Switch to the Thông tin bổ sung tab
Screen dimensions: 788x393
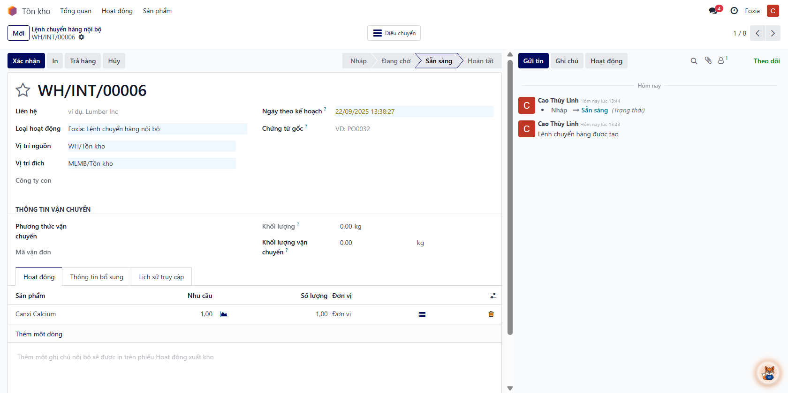(97, 277)
